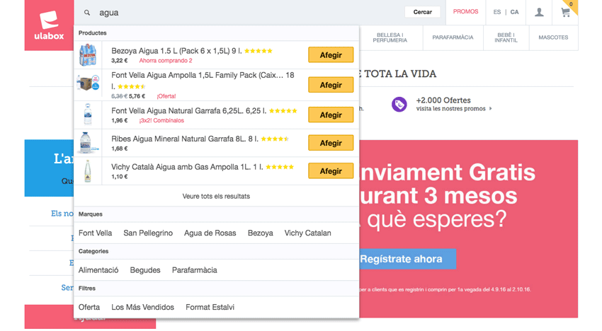Image resolution: width=602 pixels, height=331 pixels.
Task: Select the Font Vella brand
Action: [x=95, y=233]
